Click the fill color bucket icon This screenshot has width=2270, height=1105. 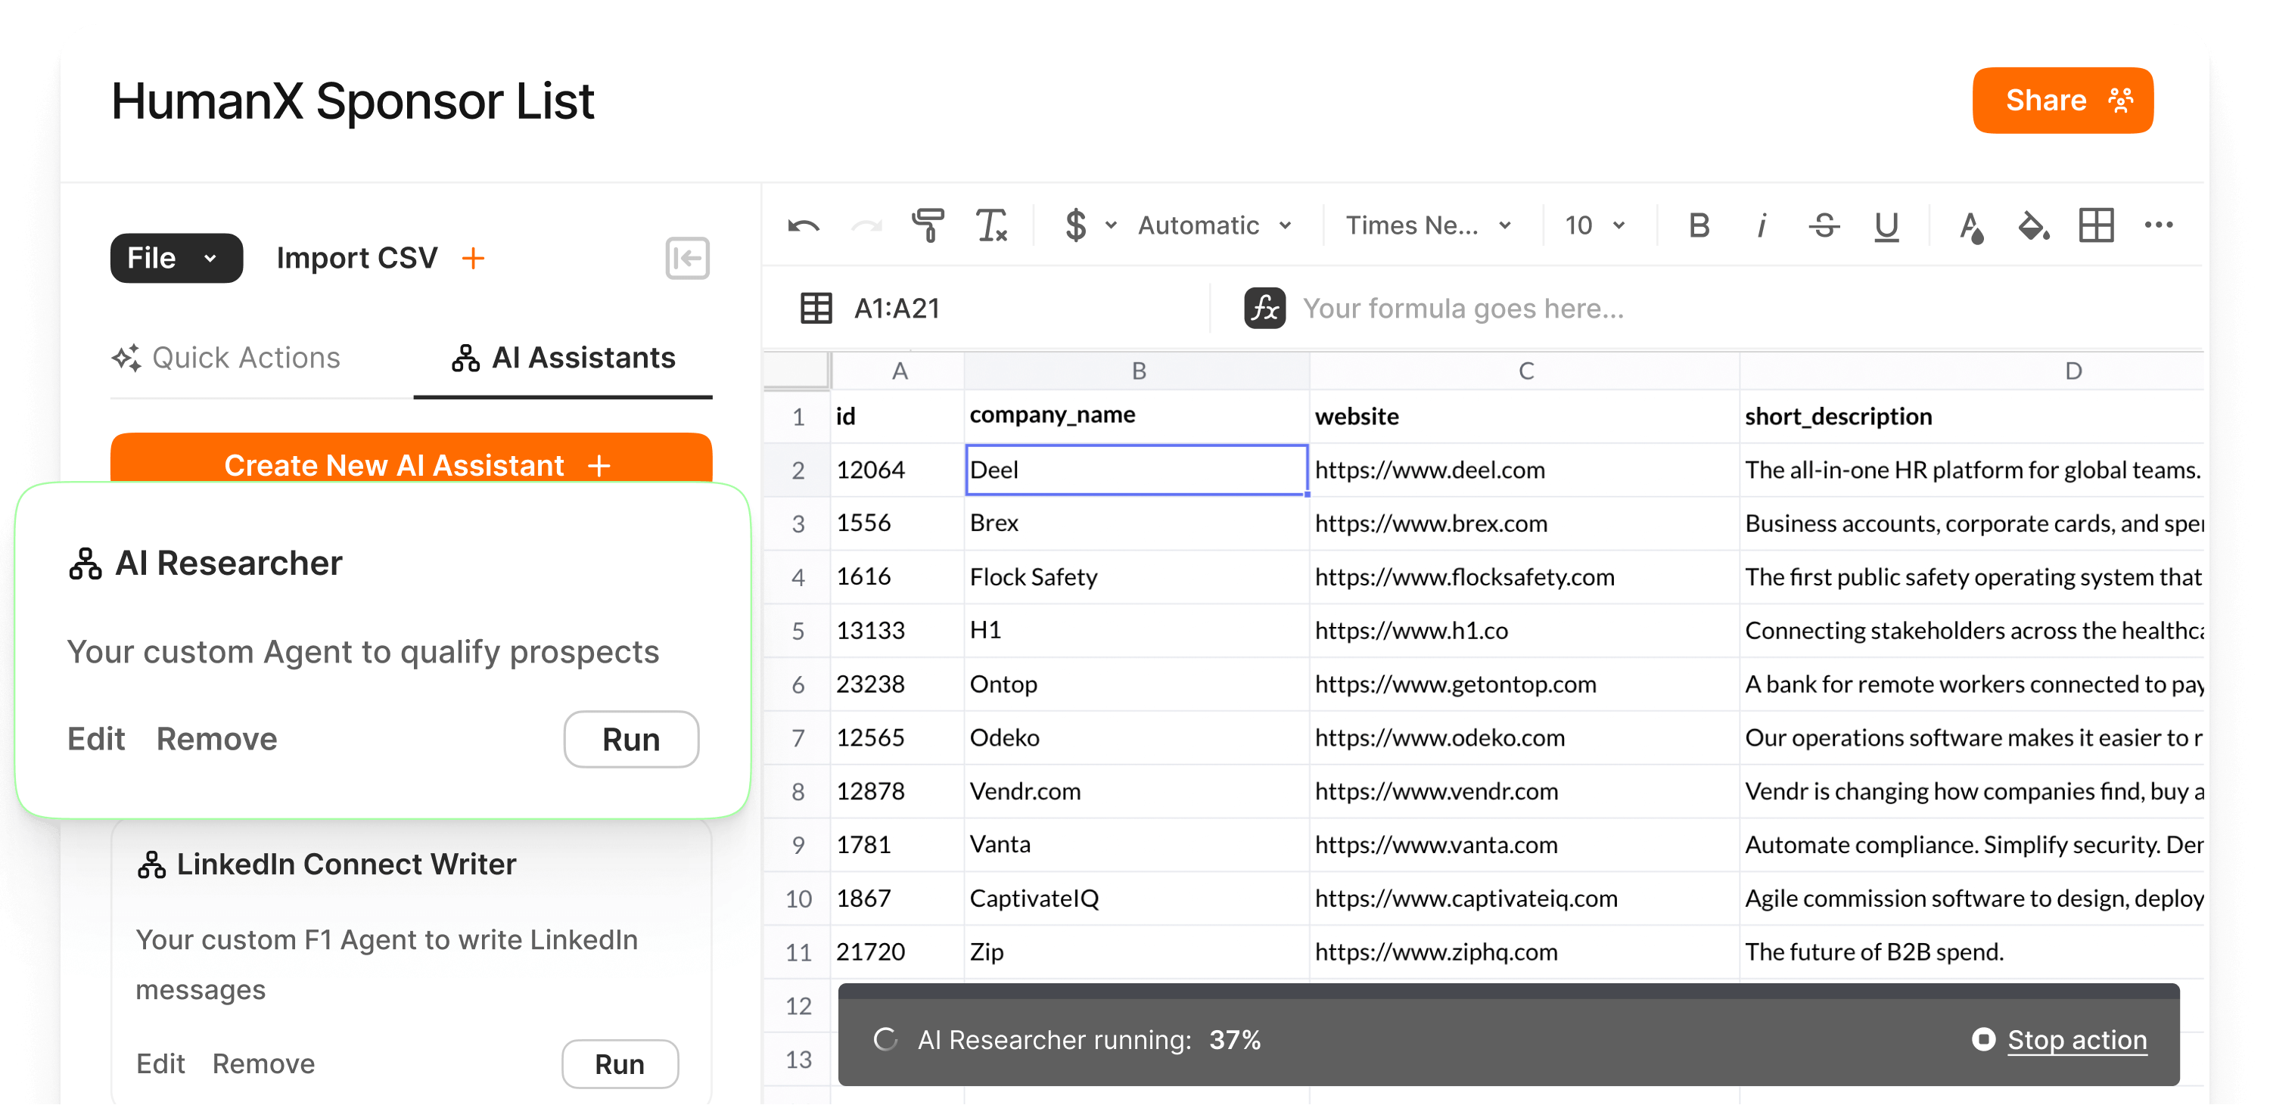[2033, 225]
